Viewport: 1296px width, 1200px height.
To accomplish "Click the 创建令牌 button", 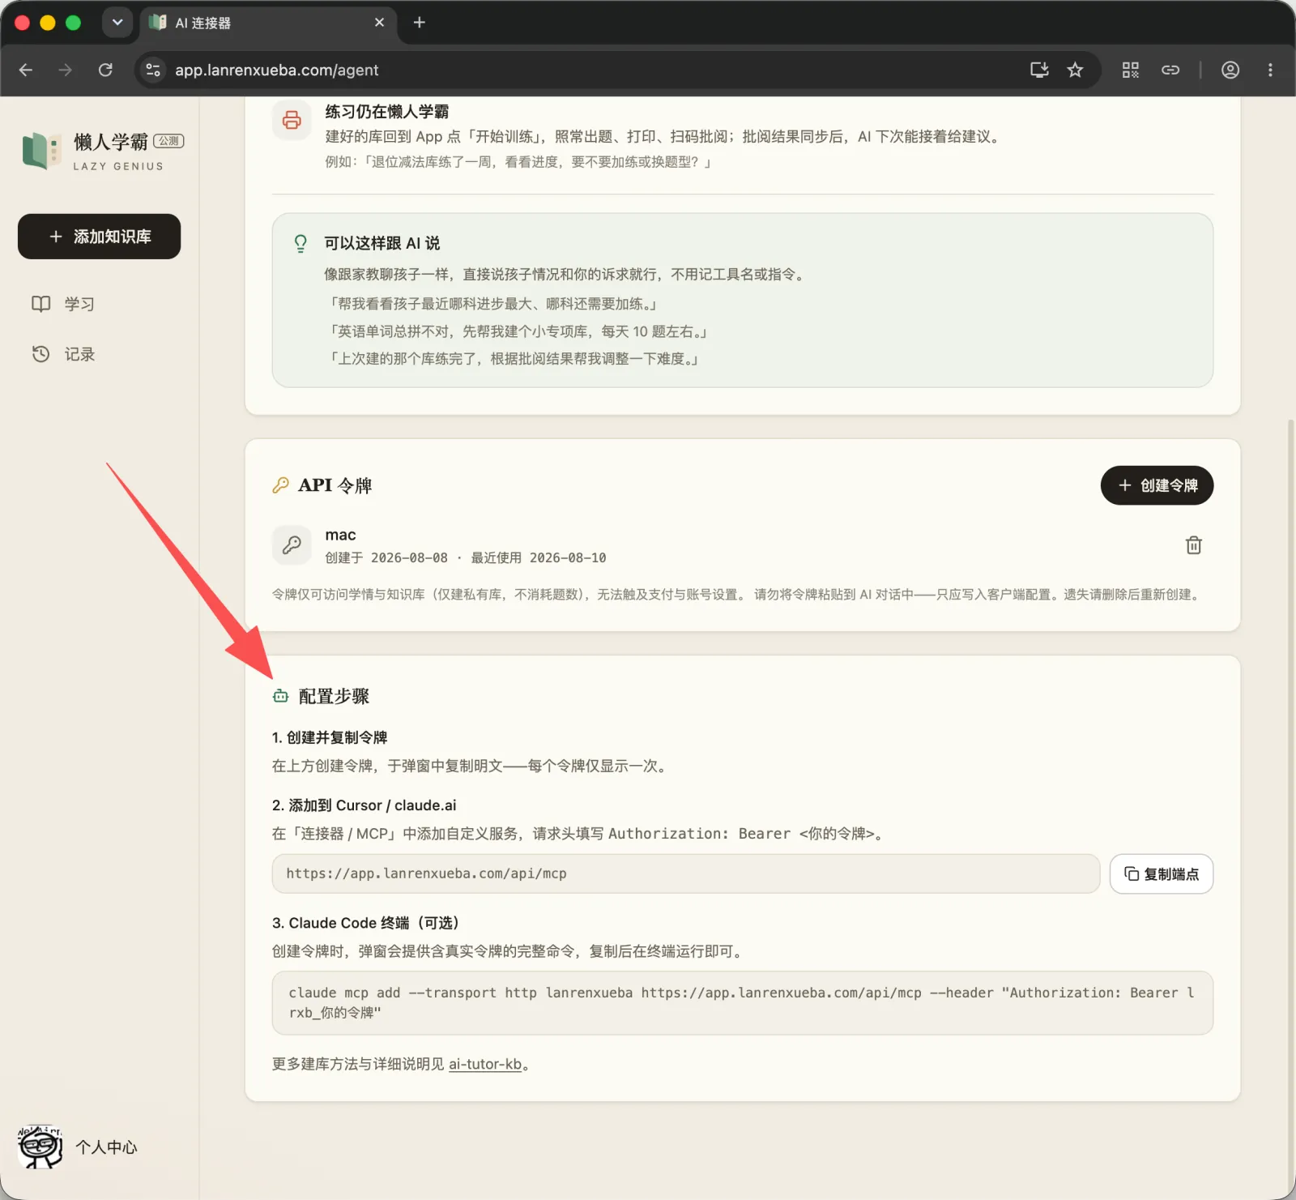I will (1157, 485).
